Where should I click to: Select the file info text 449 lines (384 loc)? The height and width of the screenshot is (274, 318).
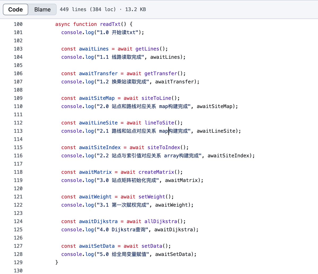coord(88,9)
